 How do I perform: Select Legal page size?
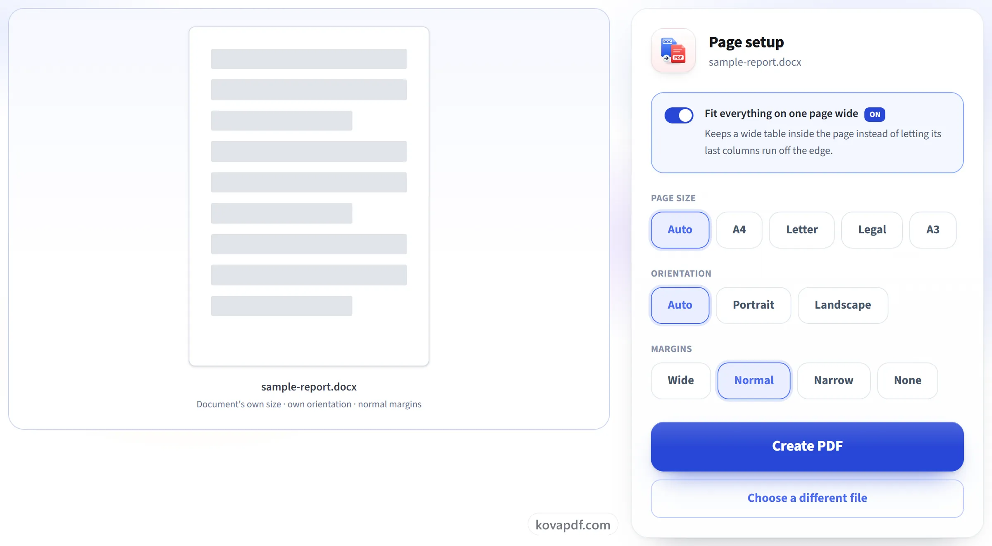[x=872, y=230]
